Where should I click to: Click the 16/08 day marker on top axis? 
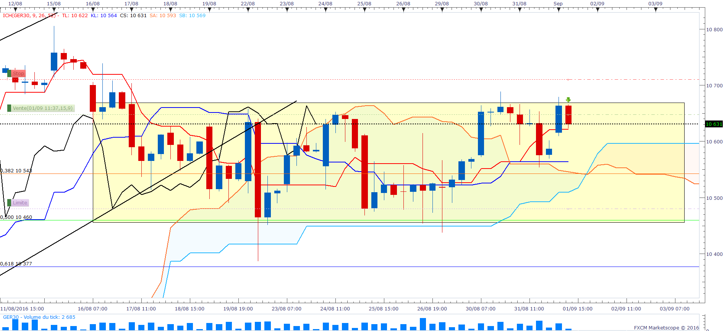pyautogui.click(x=93, y=4)
